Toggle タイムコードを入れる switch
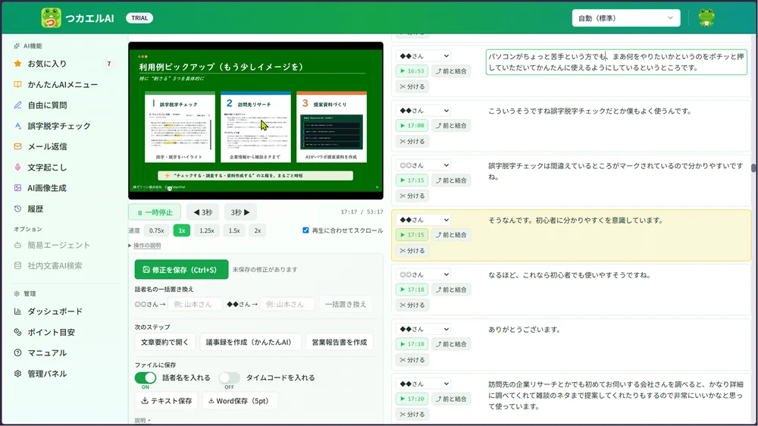This screenshot has height=426, width=758. (229, 377)
